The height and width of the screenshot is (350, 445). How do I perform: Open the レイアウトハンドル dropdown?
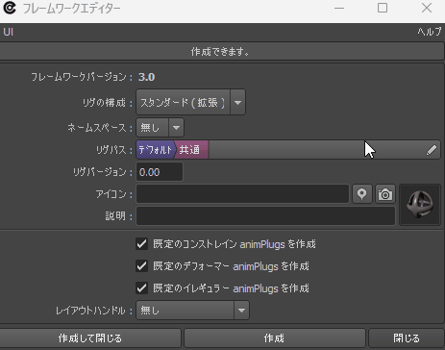192,310
